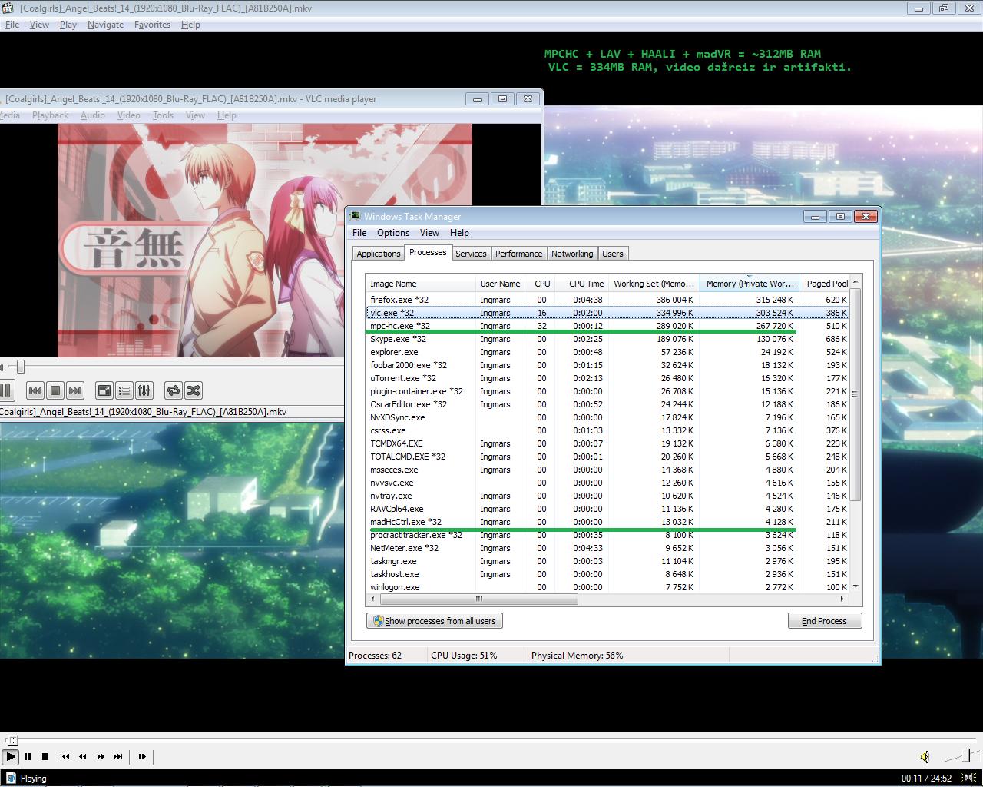Open Task Manager View menu

click(x=429, y=233)
